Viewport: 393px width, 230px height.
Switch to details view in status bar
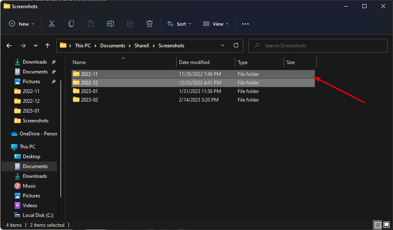click(x=378, y=225)
